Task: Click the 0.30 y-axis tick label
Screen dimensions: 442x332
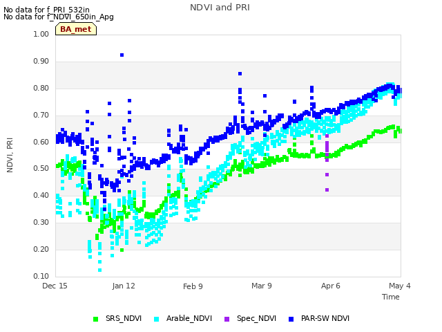Action: tap(41, 223)
